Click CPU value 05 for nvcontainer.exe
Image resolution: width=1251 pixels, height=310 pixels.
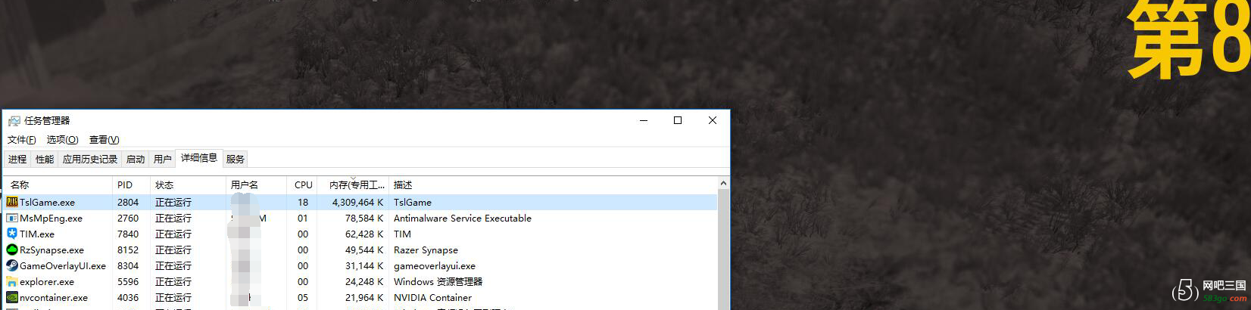coord(303,297)
